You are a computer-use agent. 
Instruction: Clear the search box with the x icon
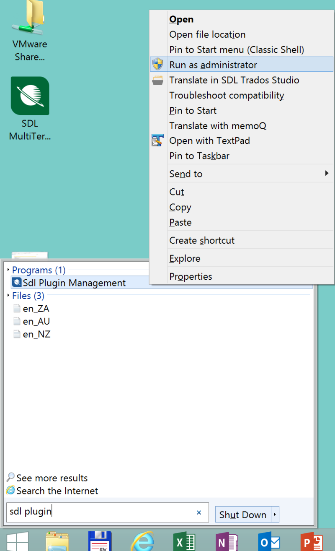(x=199, y=512)
